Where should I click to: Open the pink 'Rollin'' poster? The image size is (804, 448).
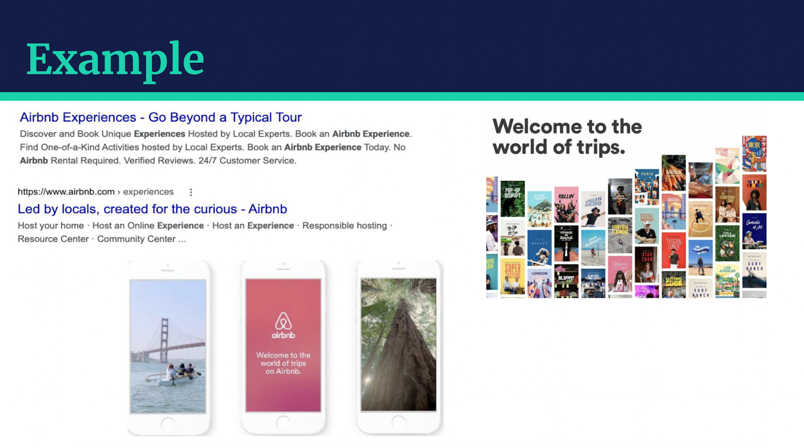[x=566, y=204]
